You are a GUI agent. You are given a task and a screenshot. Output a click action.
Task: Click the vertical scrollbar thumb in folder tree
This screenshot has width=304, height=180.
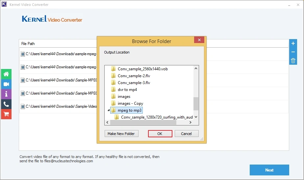(x=196, y=104)
